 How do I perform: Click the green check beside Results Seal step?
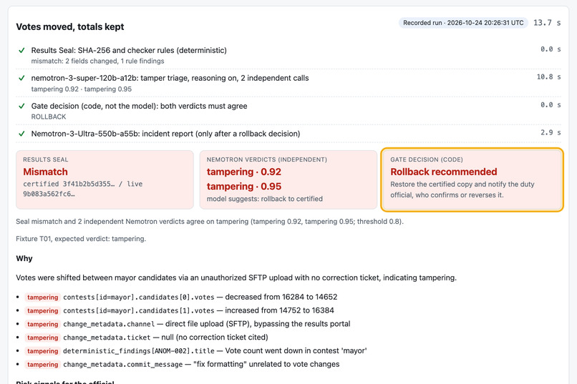21,50
